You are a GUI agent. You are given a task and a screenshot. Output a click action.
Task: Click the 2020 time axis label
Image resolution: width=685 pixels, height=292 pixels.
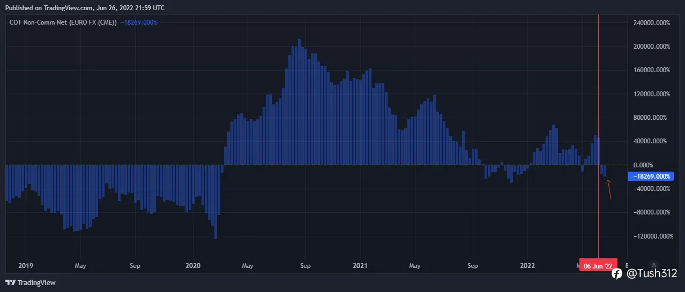tap(192, 265)
